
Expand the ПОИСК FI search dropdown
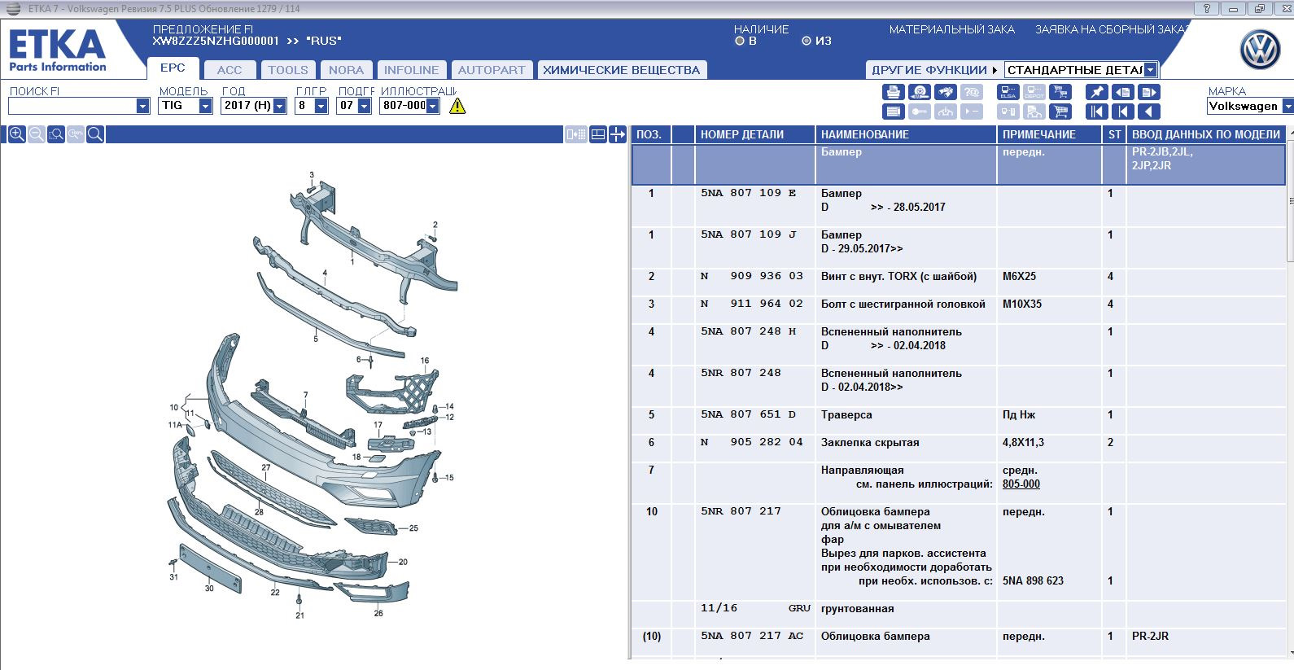142,106
